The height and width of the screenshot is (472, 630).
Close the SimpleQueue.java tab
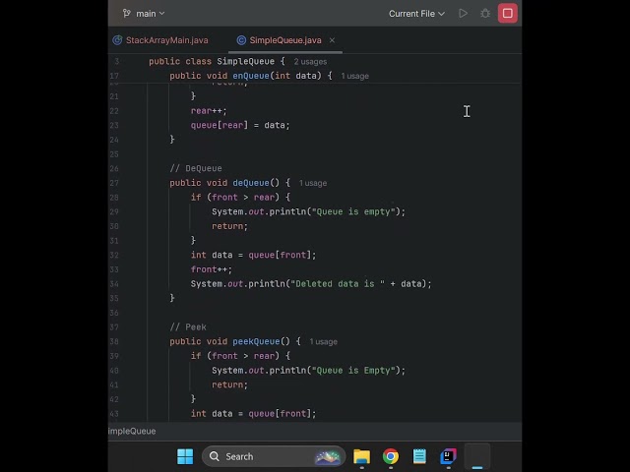point(332,40)
